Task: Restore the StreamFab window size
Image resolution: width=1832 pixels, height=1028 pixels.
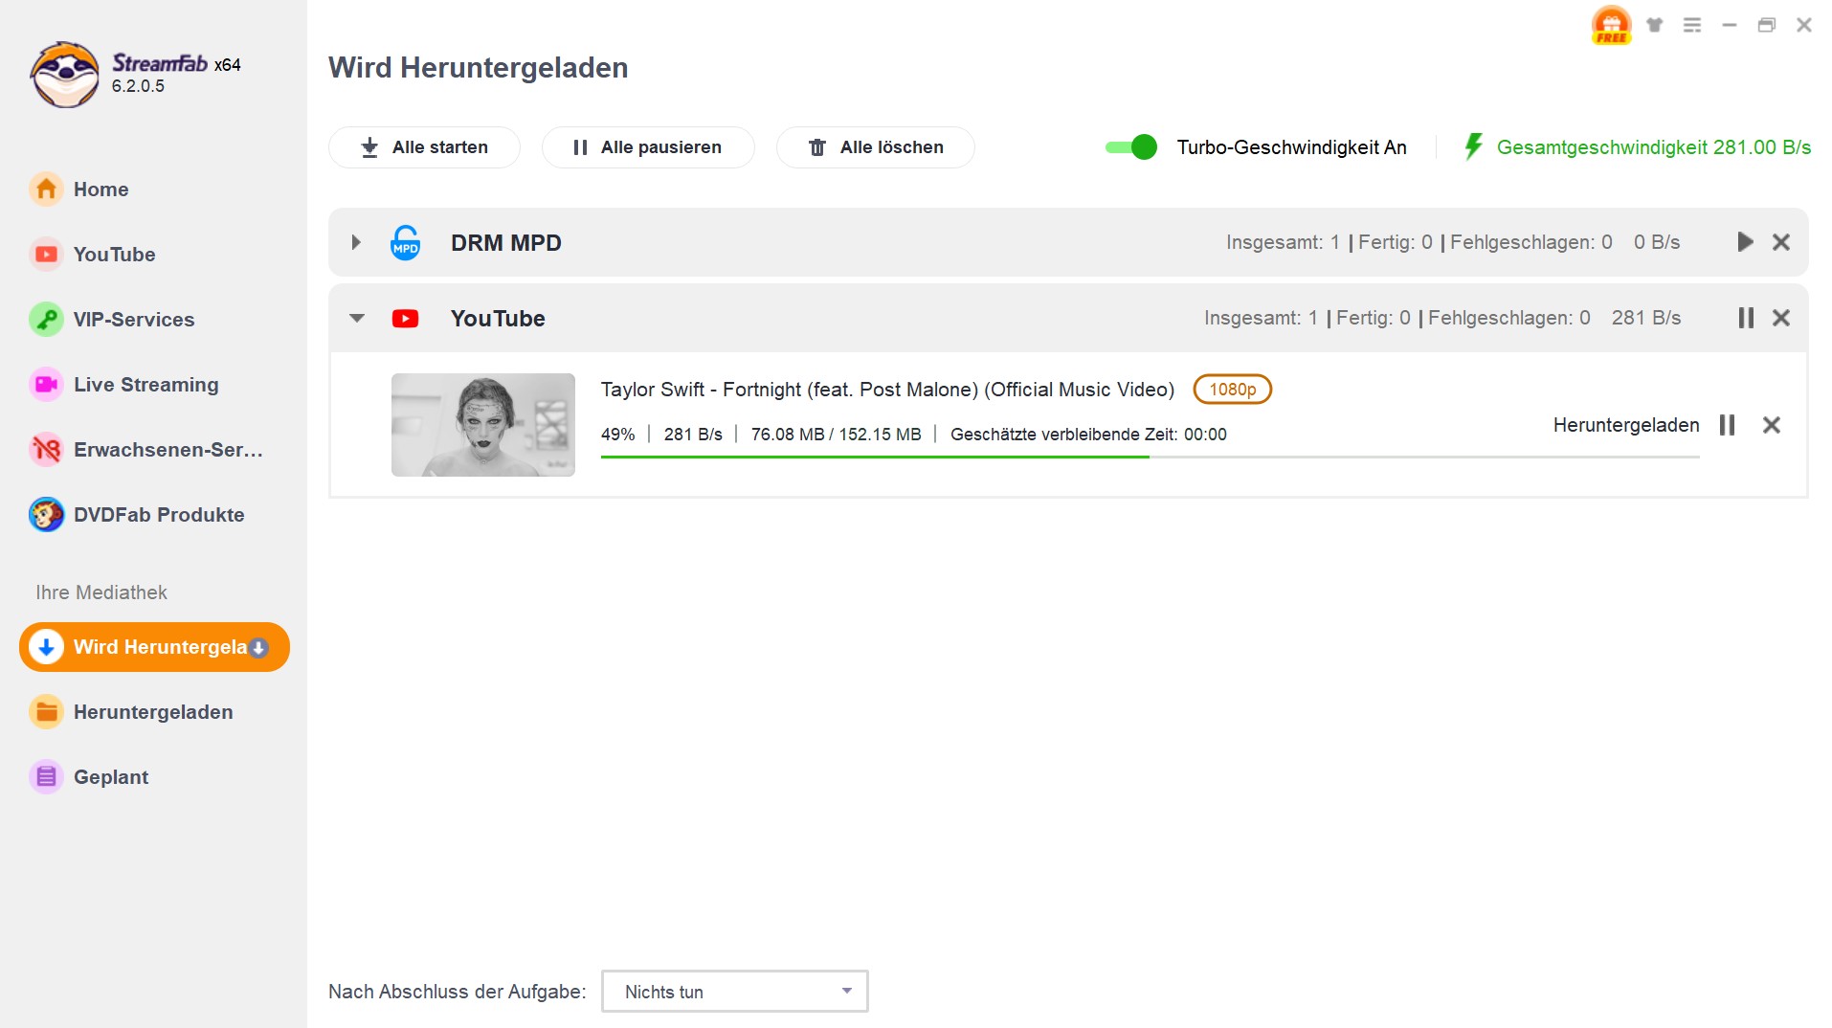Action: click(1766, 25)
